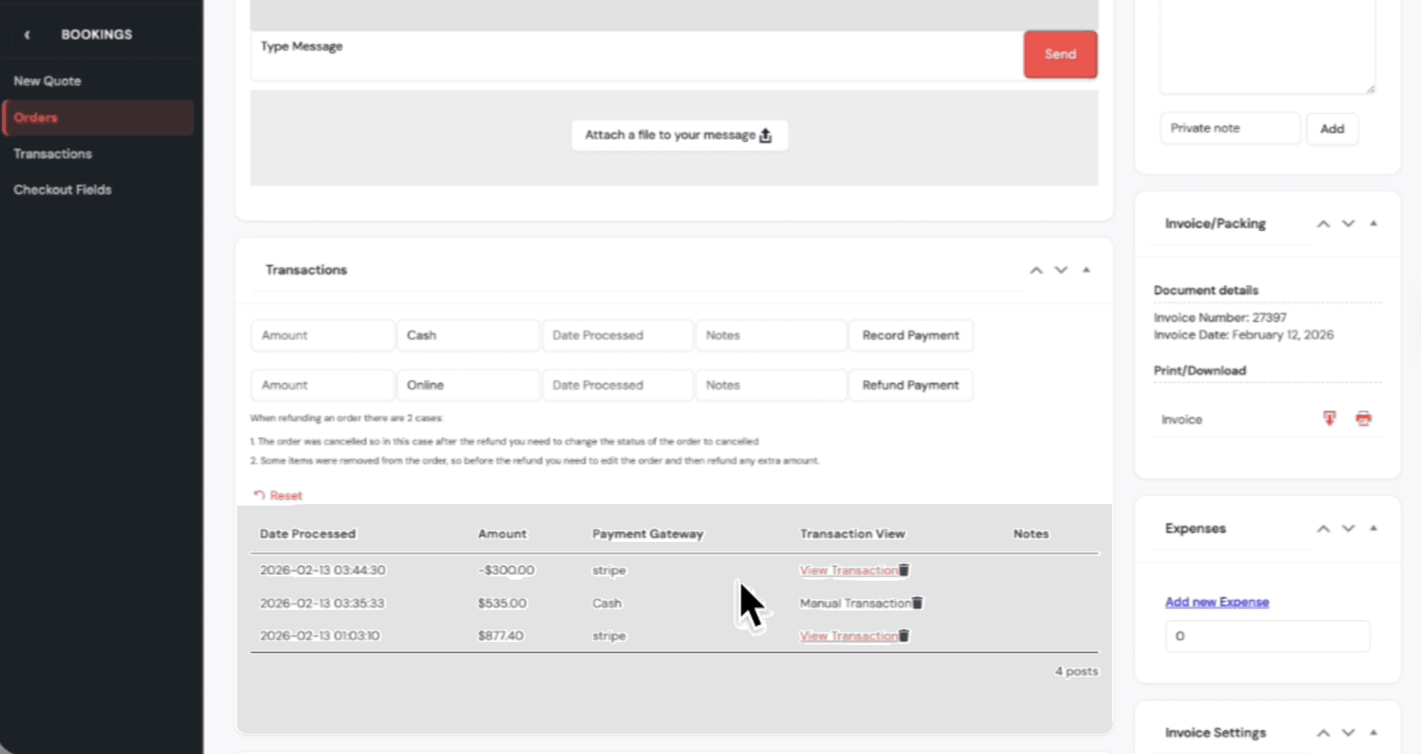The width and height of the screenshot is (1421, 754).
Task: Print the Invoice with printer icon
Action: click(1363, 418)
